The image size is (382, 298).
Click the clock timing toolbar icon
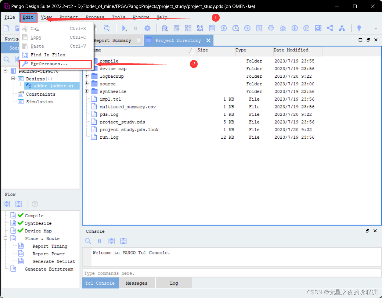236,28
